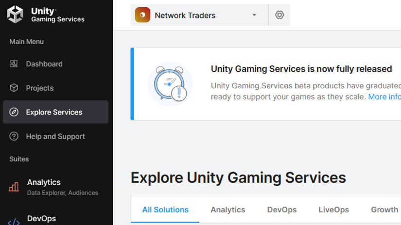Click 'Unity Gaming Services is now fully released' heading
401x225 pixels.
[301, 69]
